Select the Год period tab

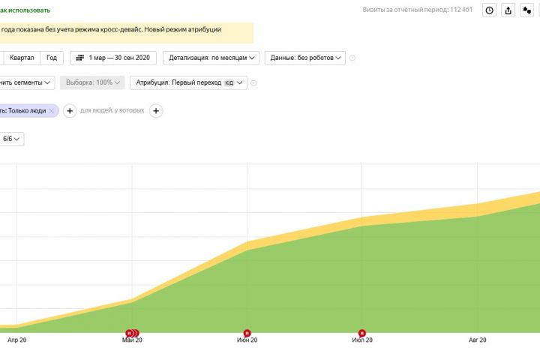click(52, 58)
